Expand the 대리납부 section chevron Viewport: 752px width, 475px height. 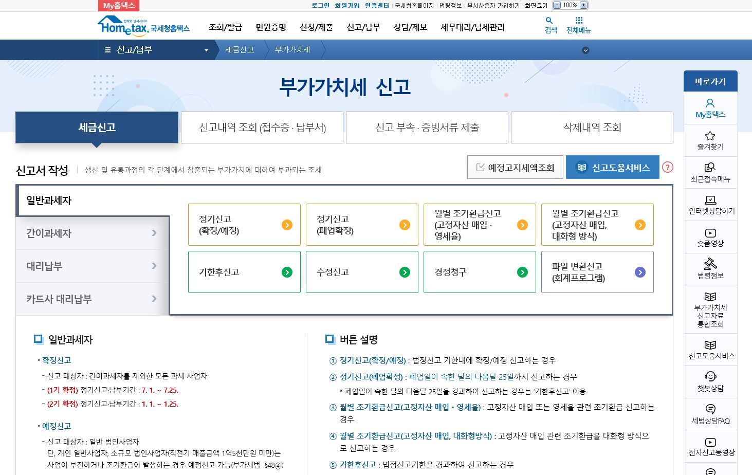pos(153,266)
